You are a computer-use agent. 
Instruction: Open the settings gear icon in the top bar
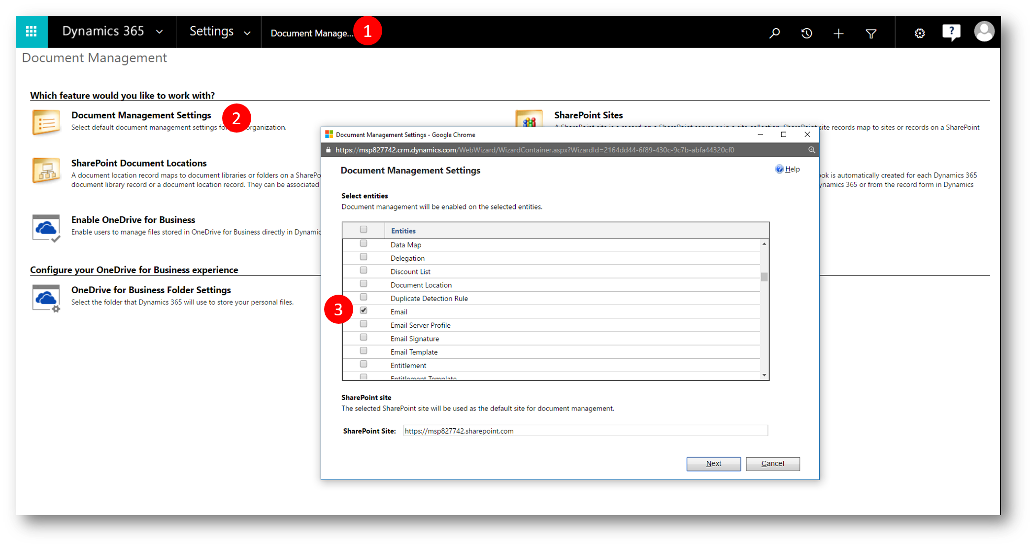click(x=919, y=33)
